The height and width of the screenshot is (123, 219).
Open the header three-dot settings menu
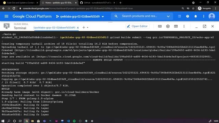(204, 16)
